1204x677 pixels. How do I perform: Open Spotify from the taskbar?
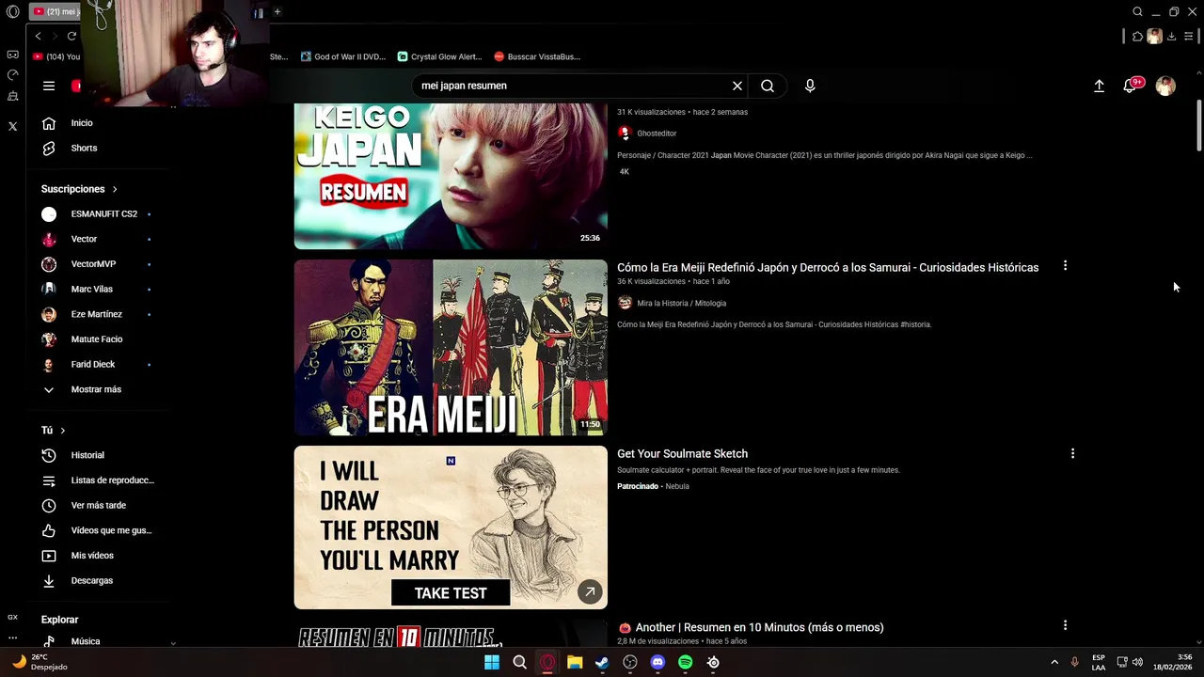coord(686,662)
